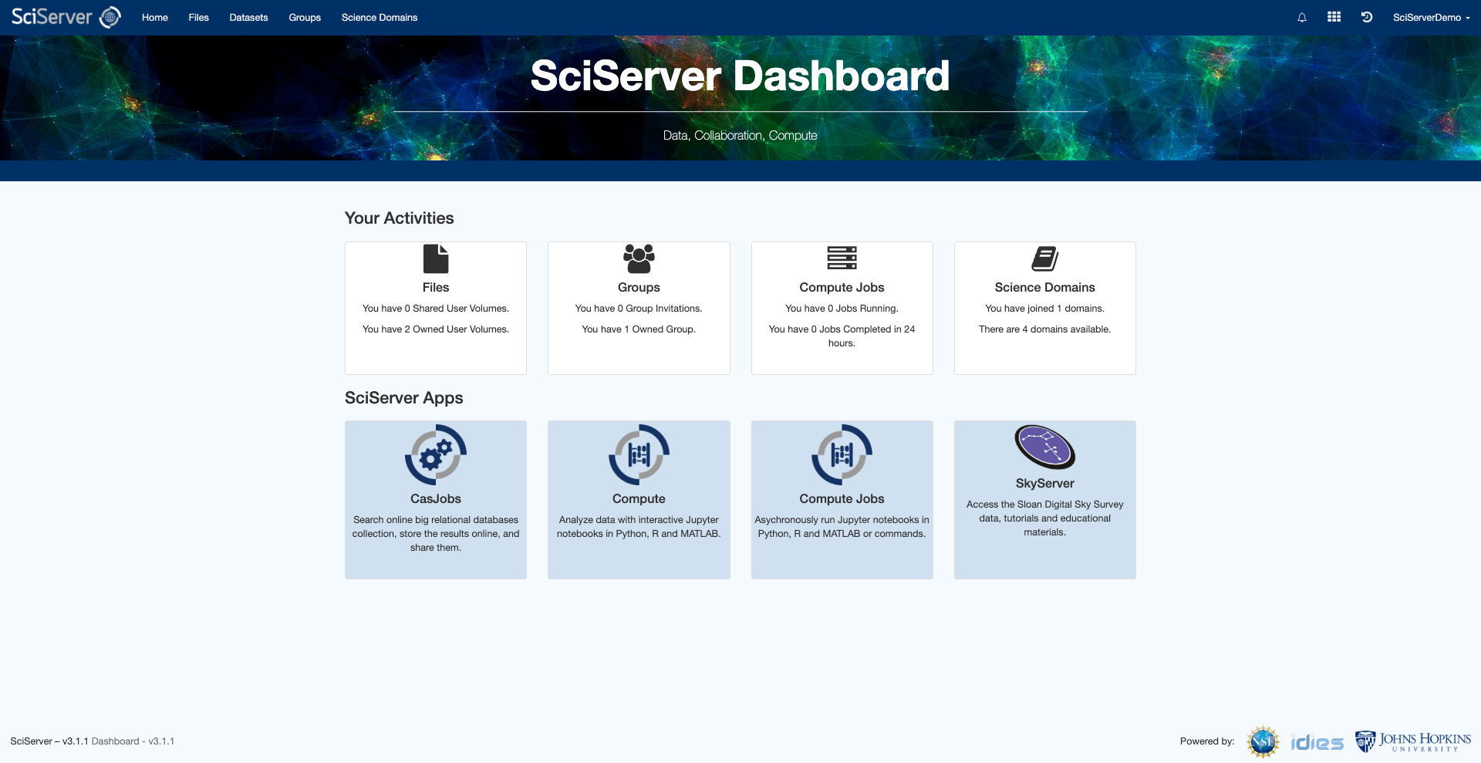Click the activity history icon

click(1366, 17)
